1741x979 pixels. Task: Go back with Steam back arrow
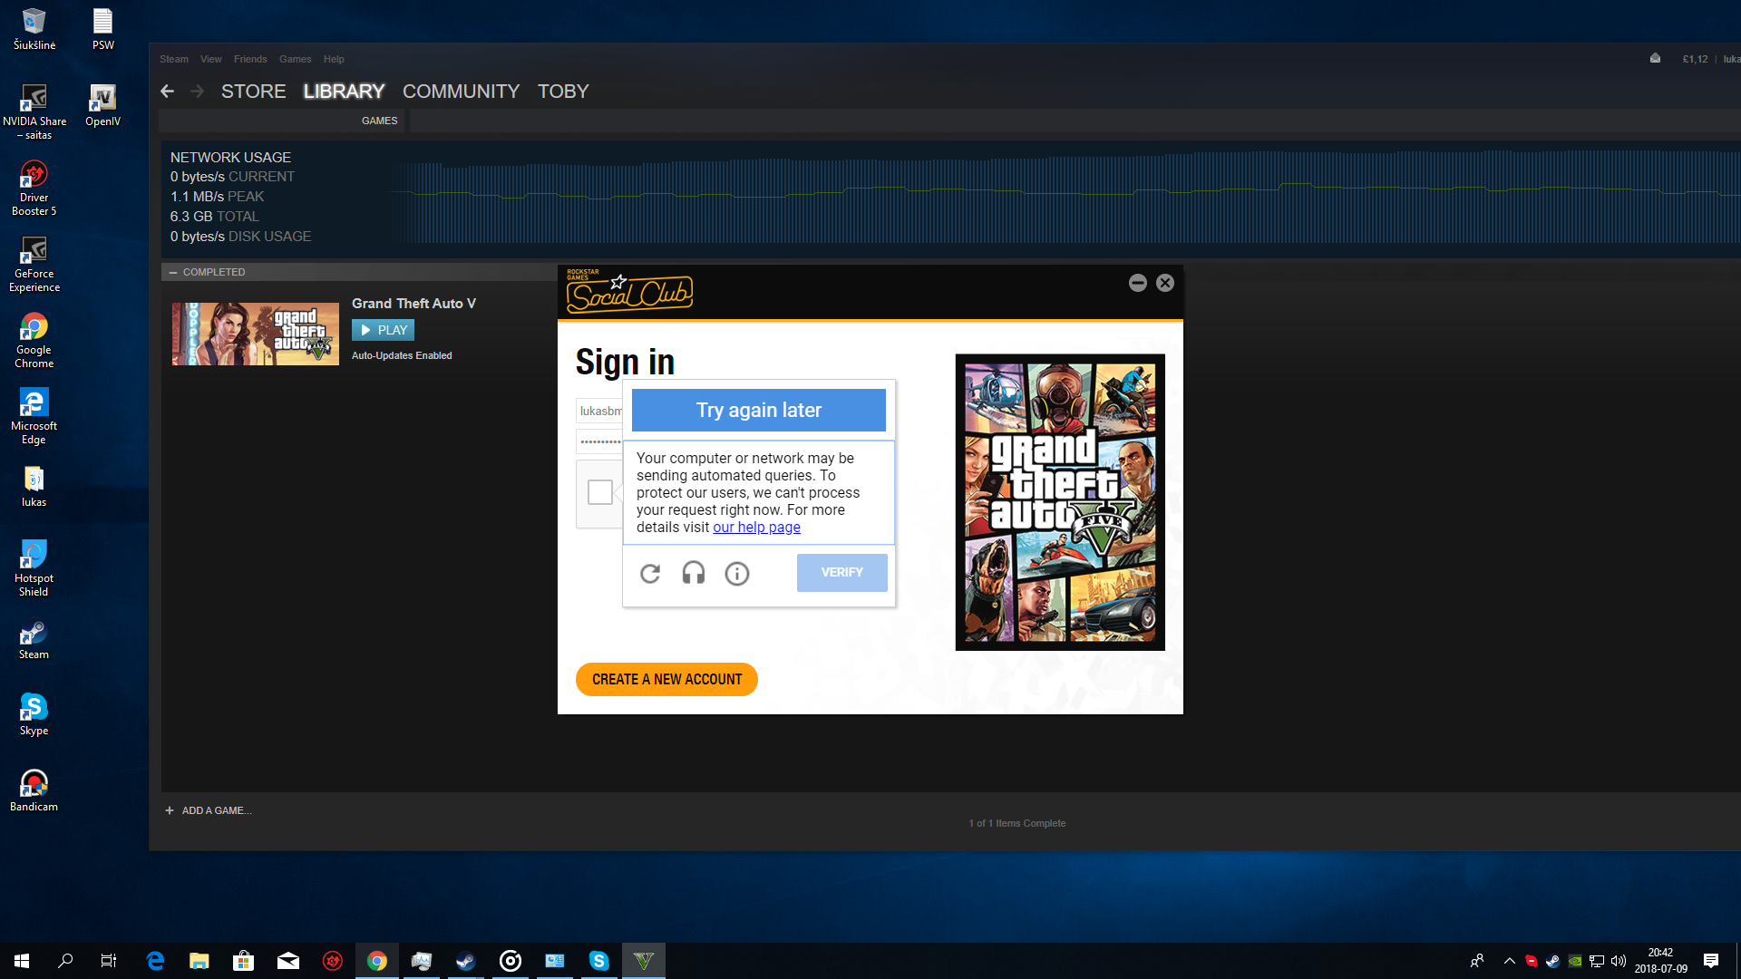click(167, 91)
